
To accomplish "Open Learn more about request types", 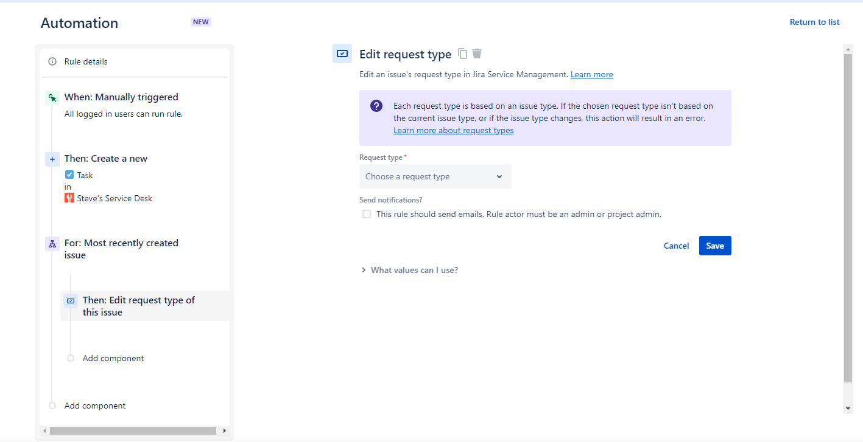I will coord(453,130).
